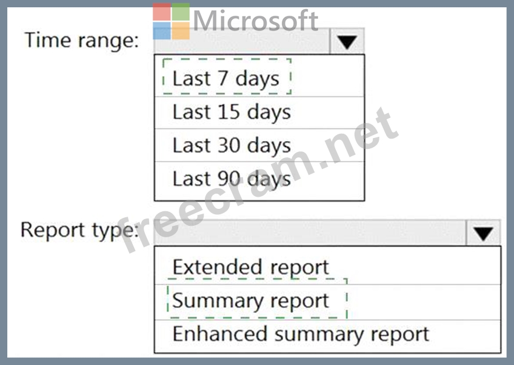Choose the Extended report type

tap(250, 267)
